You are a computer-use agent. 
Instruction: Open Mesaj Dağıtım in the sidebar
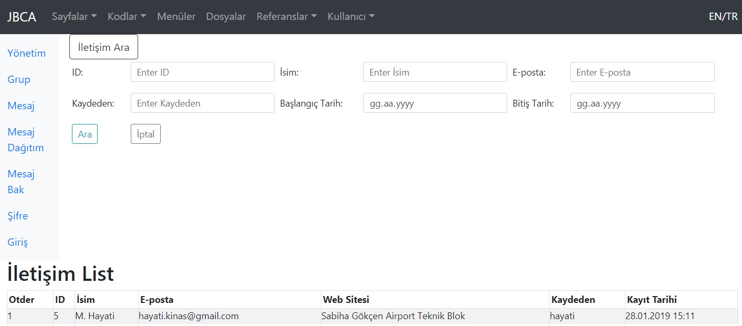26,140
